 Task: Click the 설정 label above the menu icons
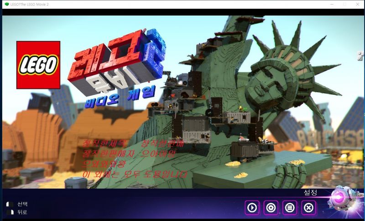point(310,193)
